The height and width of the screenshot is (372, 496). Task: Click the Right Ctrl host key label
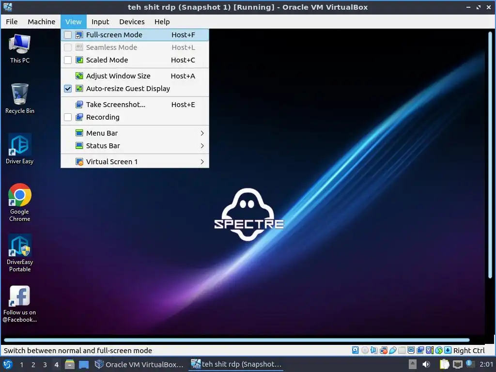coord(469,351)
